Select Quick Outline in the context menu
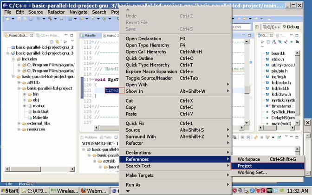 click(175, 58)
